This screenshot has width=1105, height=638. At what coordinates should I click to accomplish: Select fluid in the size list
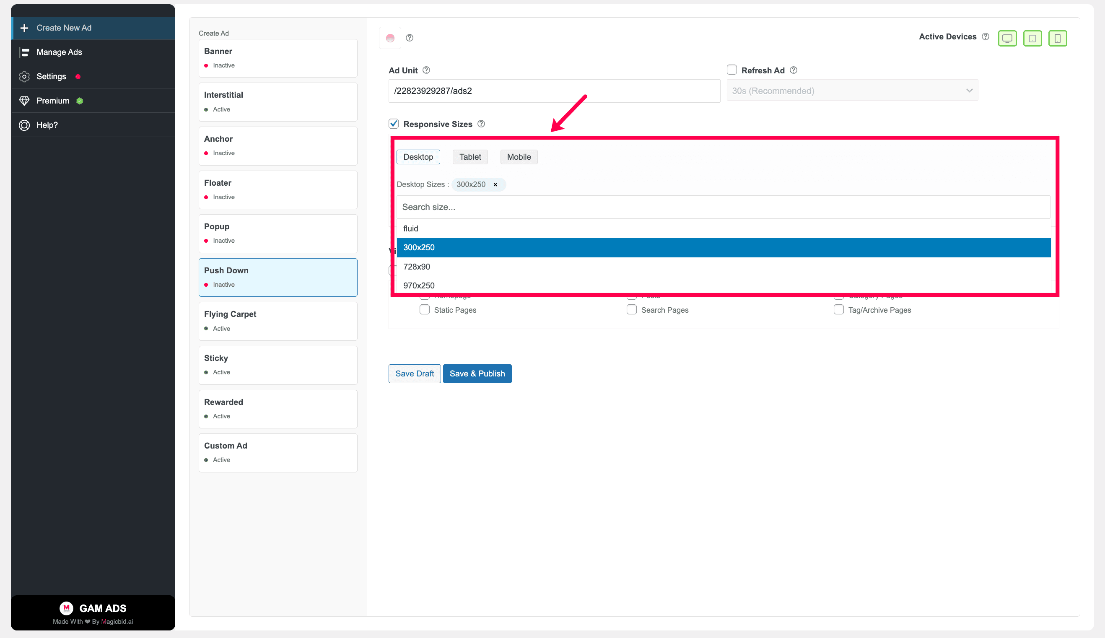coord(724,229)
